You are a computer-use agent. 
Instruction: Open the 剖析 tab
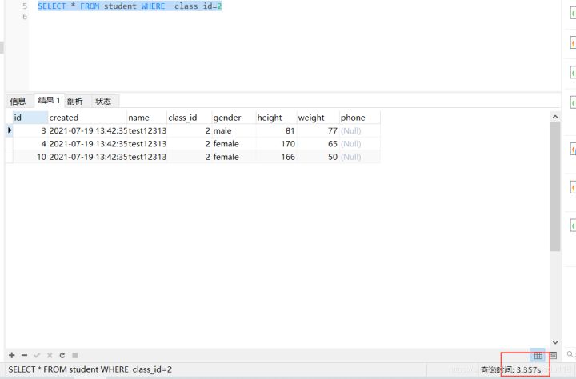click(x=75, y=101)
